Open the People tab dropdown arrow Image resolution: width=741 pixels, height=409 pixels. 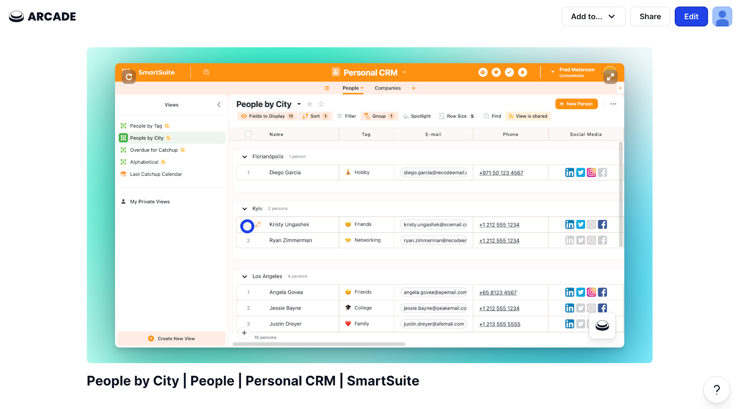point(362,88)
